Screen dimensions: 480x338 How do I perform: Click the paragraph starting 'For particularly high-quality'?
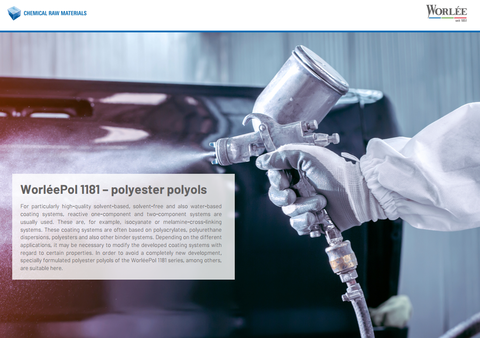click(x=121, y=237)
